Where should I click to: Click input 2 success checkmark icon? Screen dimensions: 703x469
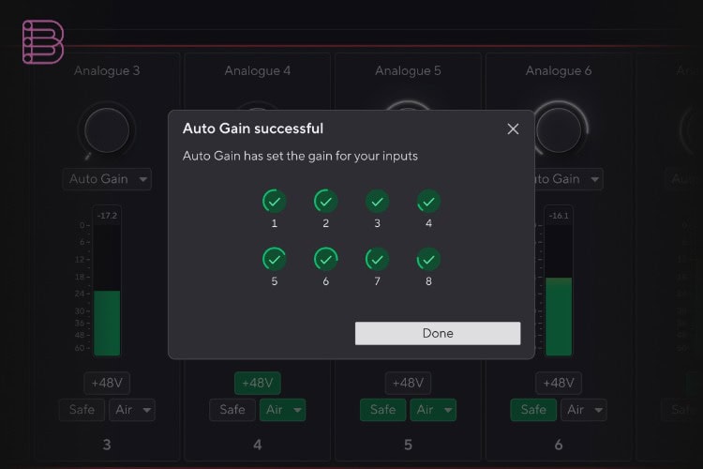(x=325, y=201)
